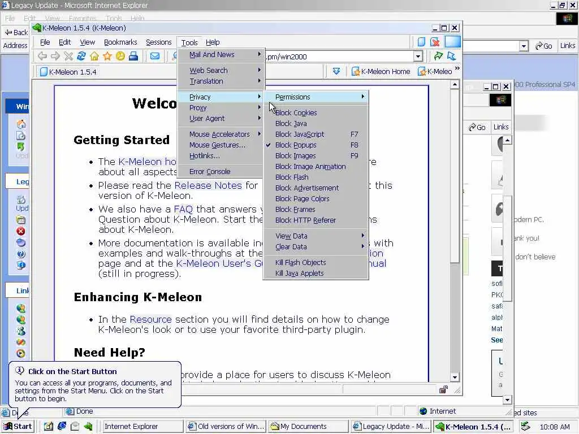Click the security icon in K-Meleon status bar

[443, 389]
